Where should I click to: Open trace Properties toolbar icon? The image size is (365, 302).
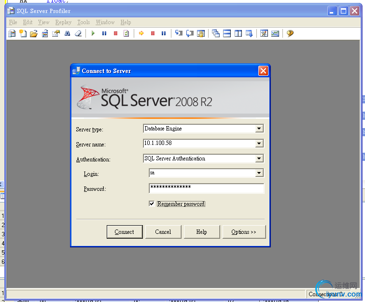pos(56,33)
